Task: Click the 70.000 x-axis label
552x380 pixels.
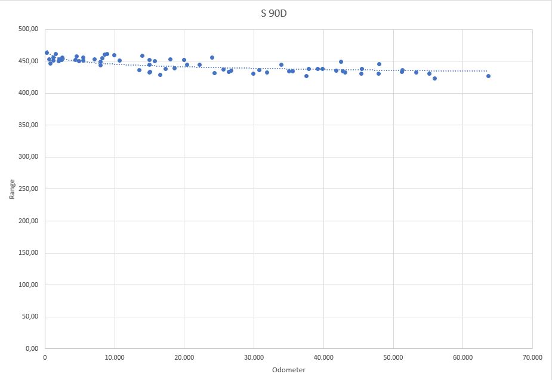Action: point(532,357)
